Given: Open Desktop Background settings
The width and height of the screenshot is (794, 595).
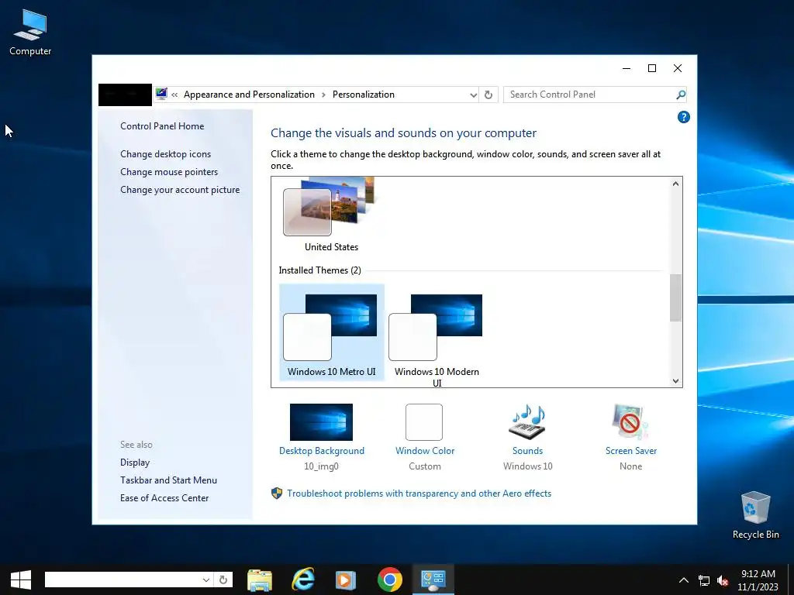Looking at the screenshot, I should pos(321,422).
